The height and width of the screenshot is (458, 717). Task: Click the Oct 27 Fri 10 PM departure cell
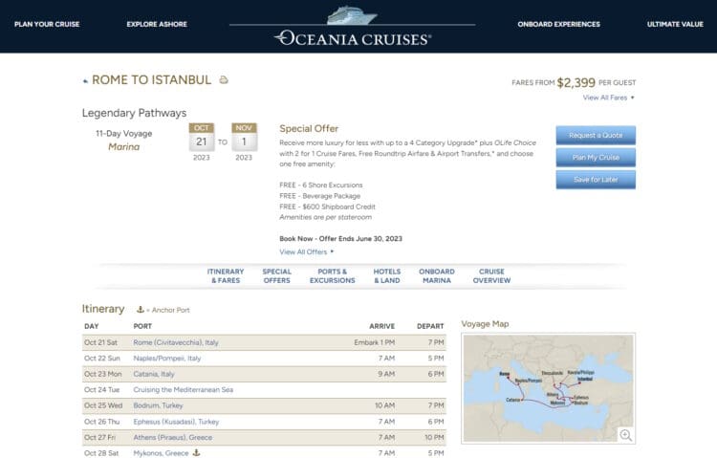click(434, 437)
